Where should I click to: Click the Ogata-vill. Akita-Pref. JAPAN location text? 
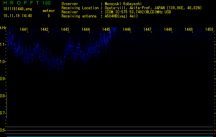click(x=153, y=8)
